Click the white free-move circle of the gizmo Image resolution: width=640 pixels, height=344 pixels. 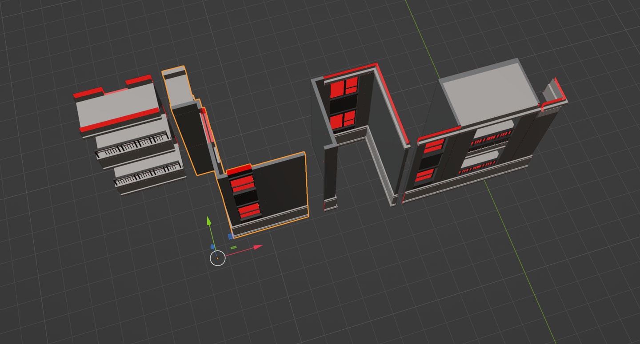pos(217,258)
